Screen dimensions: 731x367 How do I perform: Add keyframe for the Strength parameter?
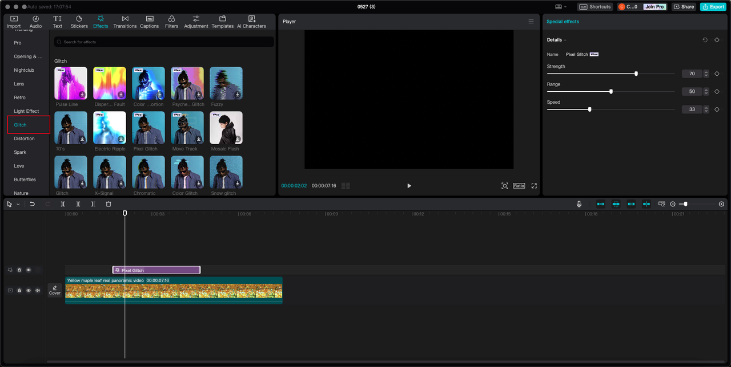(717, 74)
